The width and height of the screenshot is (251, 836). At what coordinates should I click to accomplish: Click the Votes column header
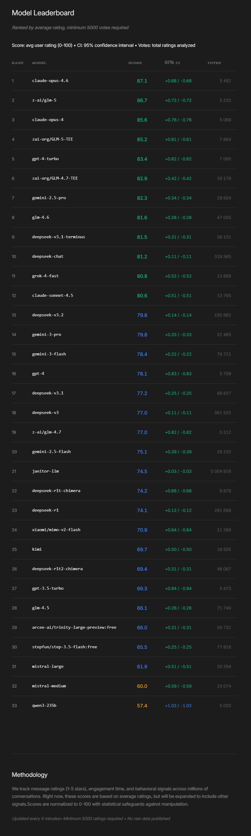point(214,63)
